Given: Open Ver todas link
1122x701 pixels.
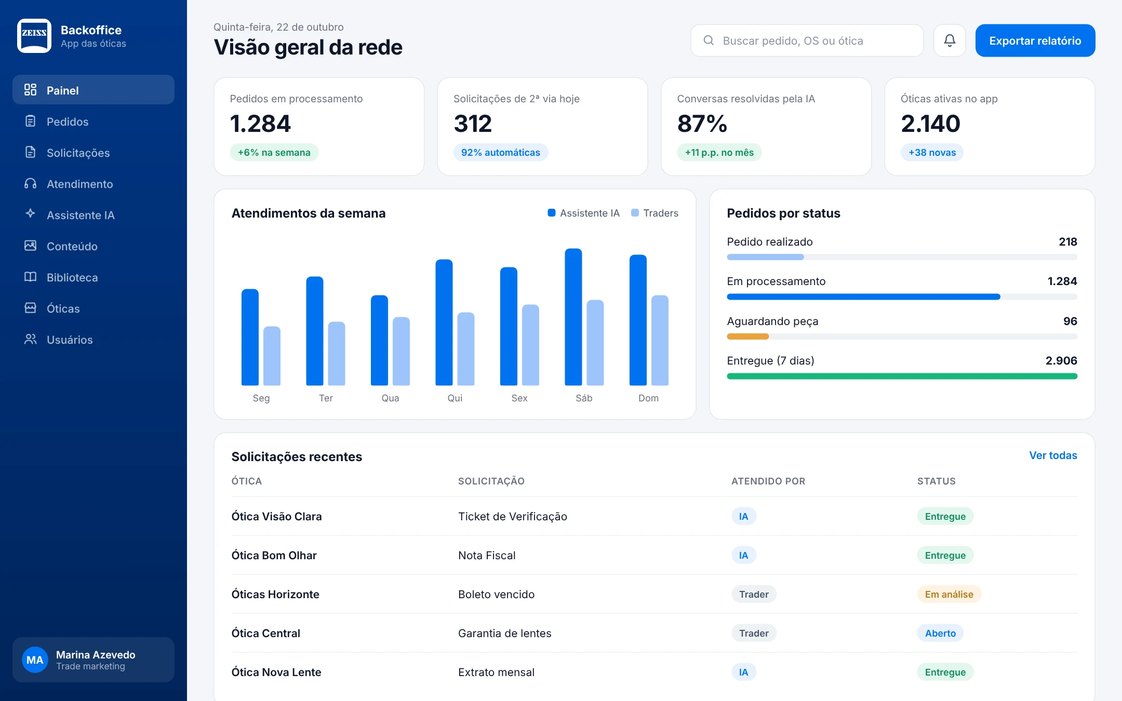Looking at the screenshot, I should [x=1053, y=455].
